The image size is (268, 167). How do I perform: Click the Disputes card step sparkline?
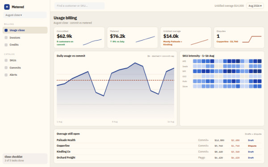tap(252, 39)
